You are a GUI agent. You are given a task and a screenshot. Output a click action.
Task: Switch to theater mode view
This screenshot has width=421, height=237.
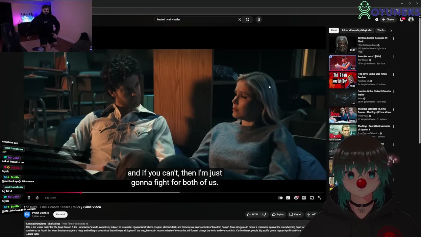tap(304, 198)
